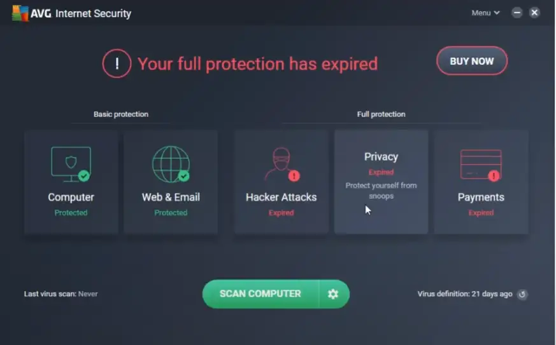
Task: Click the Web & Email globe icon
Action: coord(171,164)
